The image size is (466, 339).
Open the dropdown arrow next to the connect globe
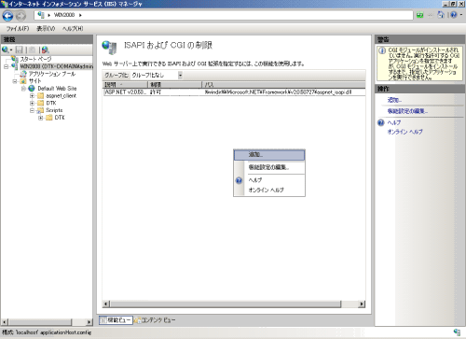click(x=11, y=49)
